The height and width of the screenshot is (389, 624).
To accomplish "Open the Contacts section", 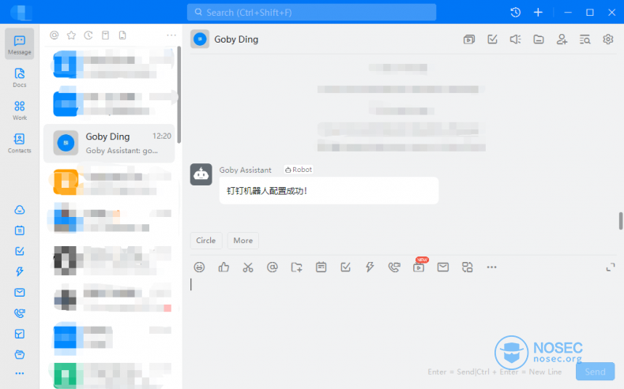I will [x=19, y=143].
